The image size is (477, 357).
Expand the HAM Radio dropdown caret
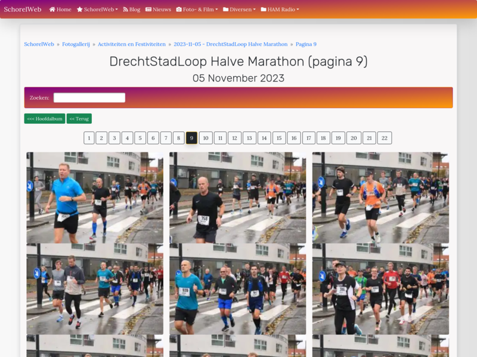(x=298, y=10)
